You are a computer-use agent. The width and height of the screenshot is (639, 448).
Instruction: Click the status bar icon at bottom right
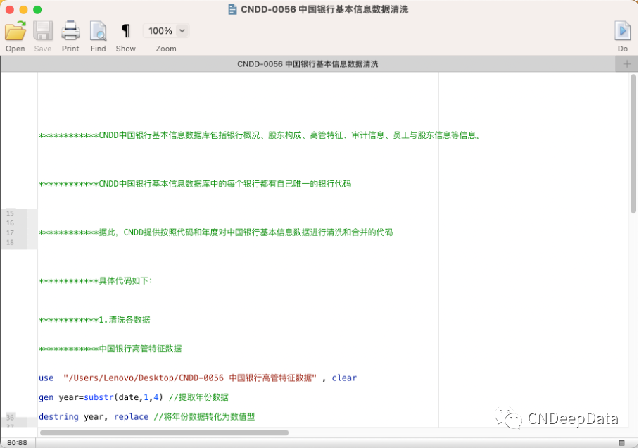621,442
